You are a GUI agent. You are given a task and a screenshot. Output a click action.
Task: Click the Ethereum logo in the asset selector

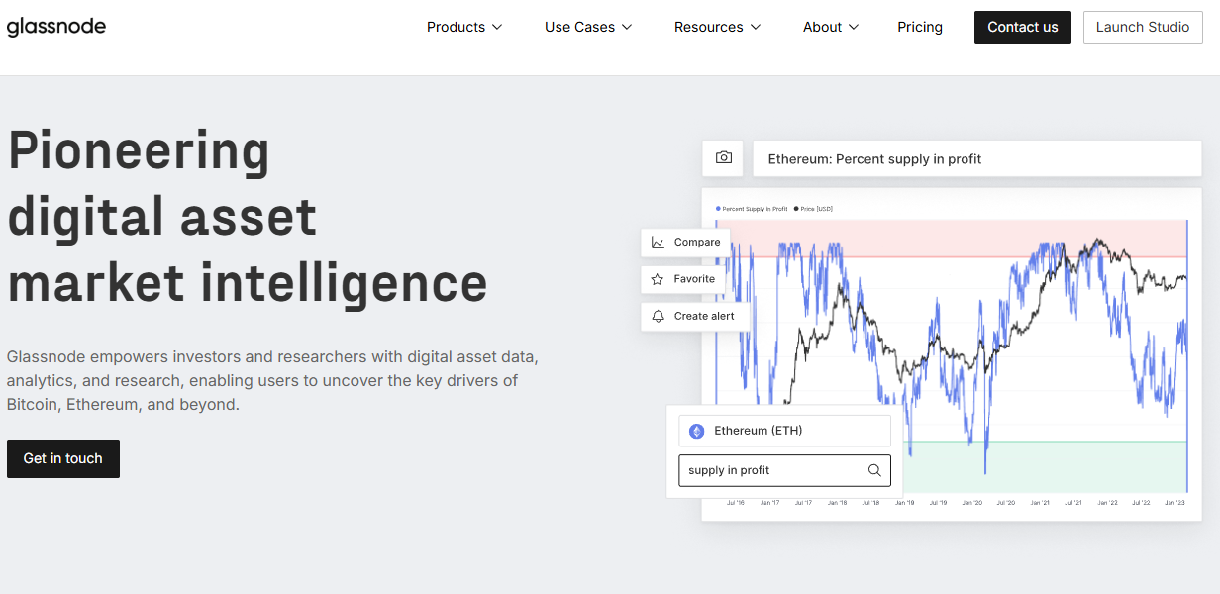[x=696, y=430]
